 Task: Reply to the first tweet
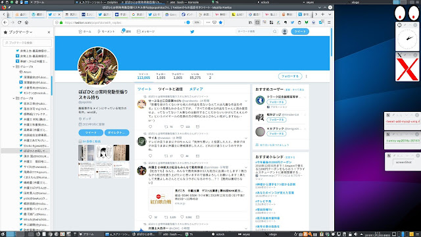click(151, 126)
